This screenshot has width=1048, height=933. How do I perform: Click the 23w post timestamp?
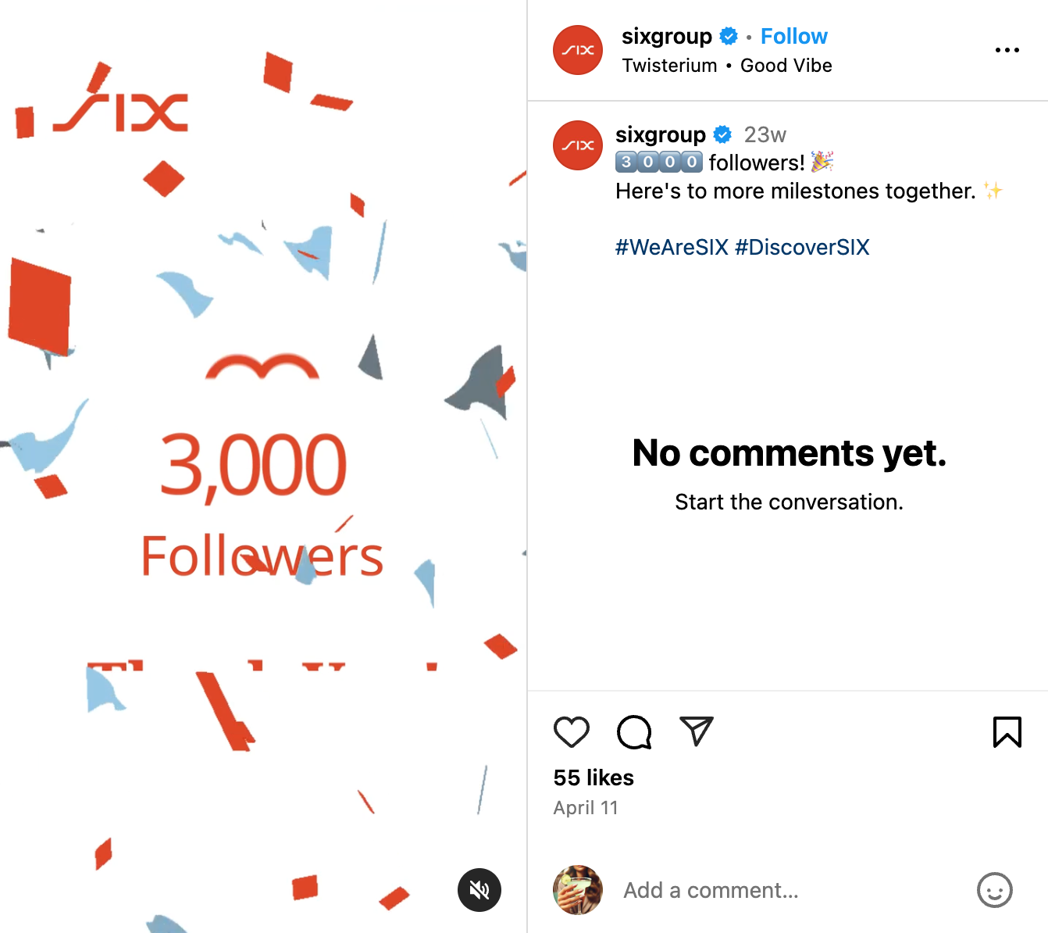click(x=765, y=134)
